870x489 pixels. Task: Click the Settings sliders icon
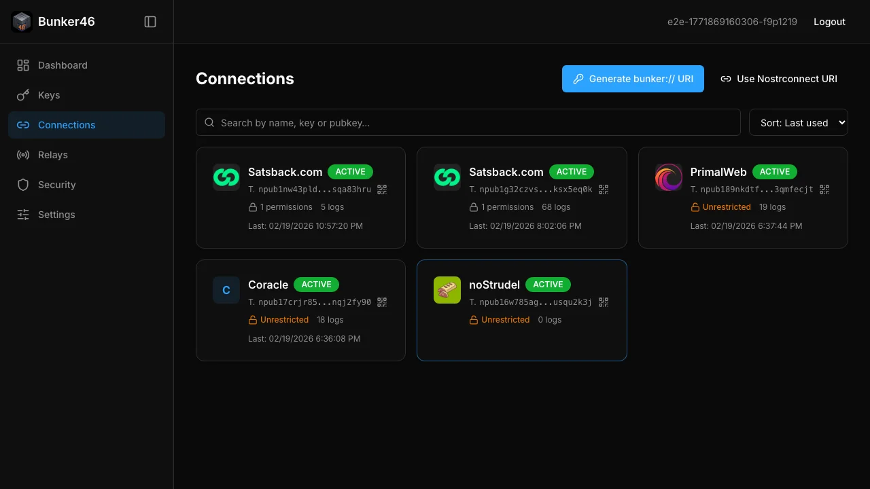click(x=22, y=214)
